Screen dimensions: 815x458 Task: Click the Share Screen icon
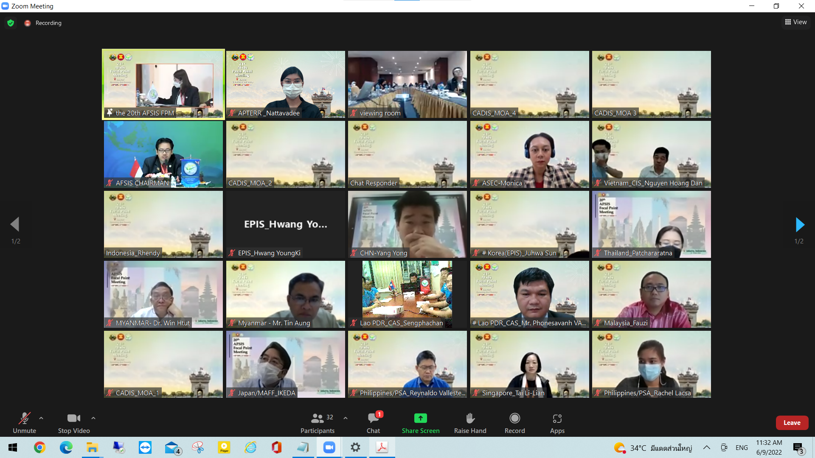click(x=420, y=419)
